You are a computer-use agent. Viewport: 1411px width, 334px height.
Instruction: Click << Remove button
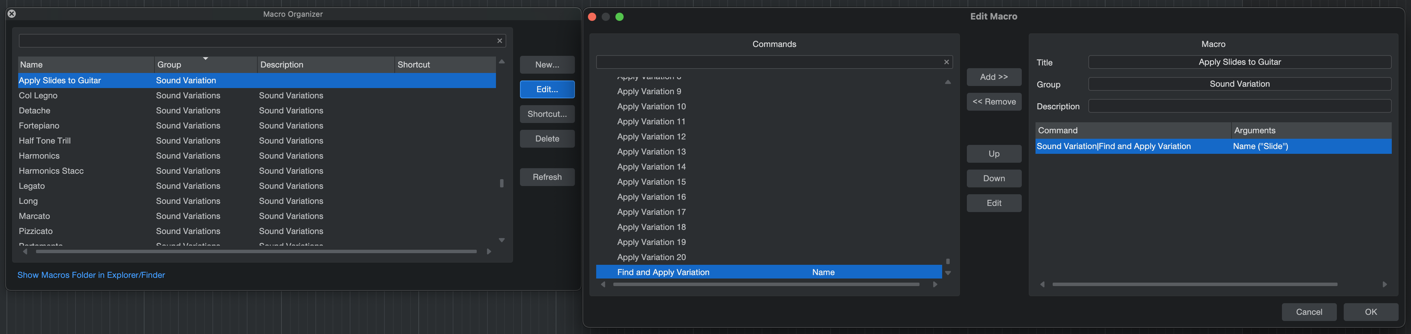click(994, 102)
